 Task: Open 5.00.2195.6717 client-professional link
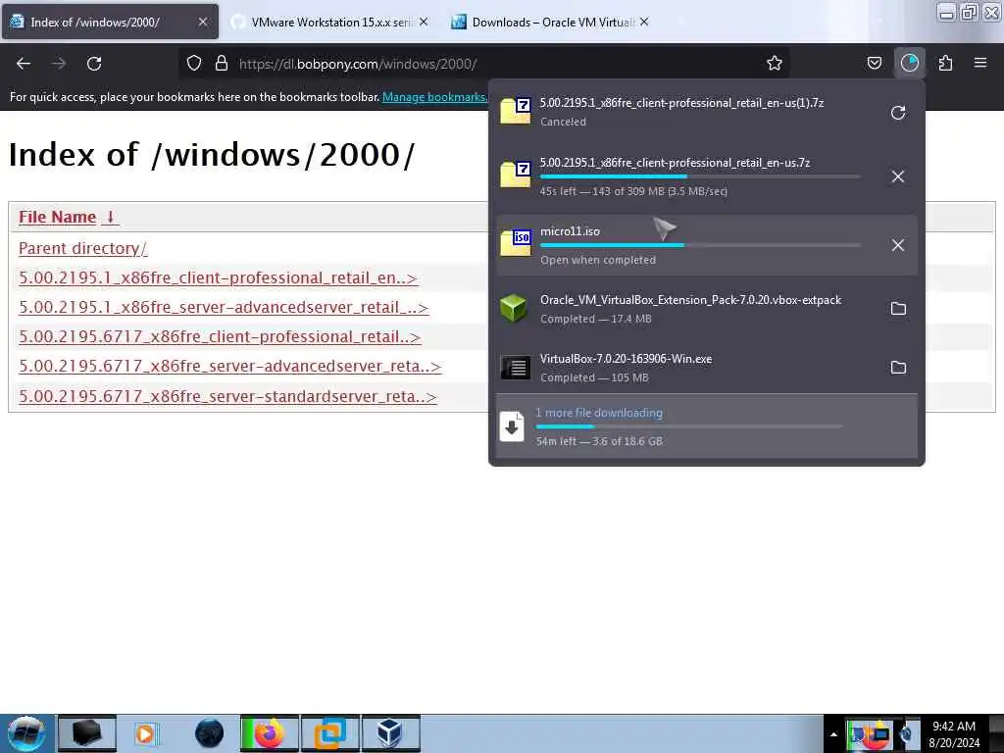click(x=220, y=337)
